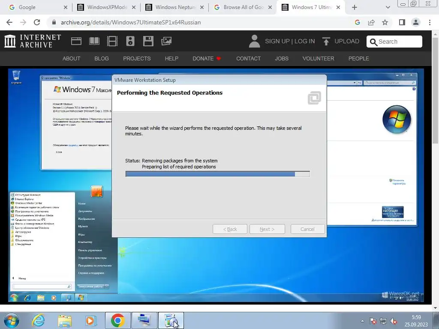Viewport: 439px width, 329px height.
Task: Click the taskbar clock showing 5:59
Action: pos(416,321)
